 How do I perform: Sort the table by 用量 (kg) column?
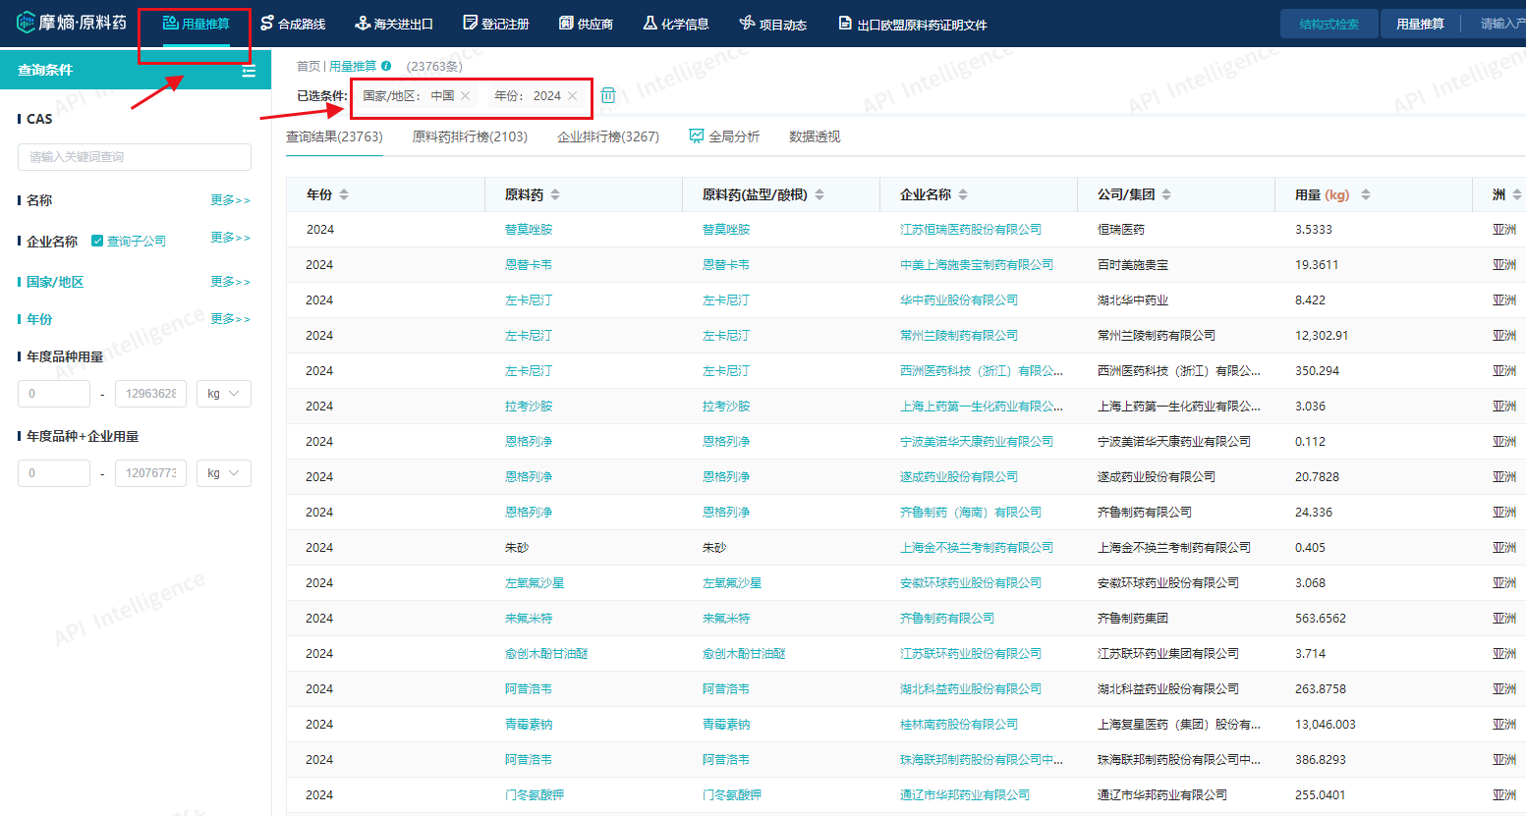[x=1365, y=194]
